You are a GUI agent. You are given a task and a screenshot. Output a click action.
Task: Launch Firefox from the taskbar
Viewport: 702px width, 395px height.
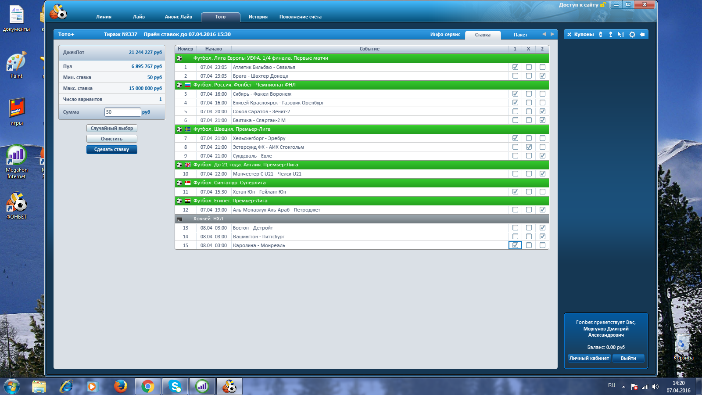tap(120, 386)
